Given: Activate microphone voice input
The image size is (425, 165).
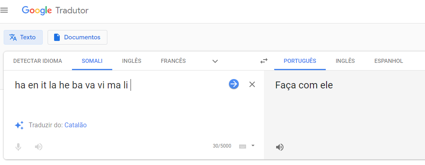Looking at the screenshot, I should [x=18, y=146].
